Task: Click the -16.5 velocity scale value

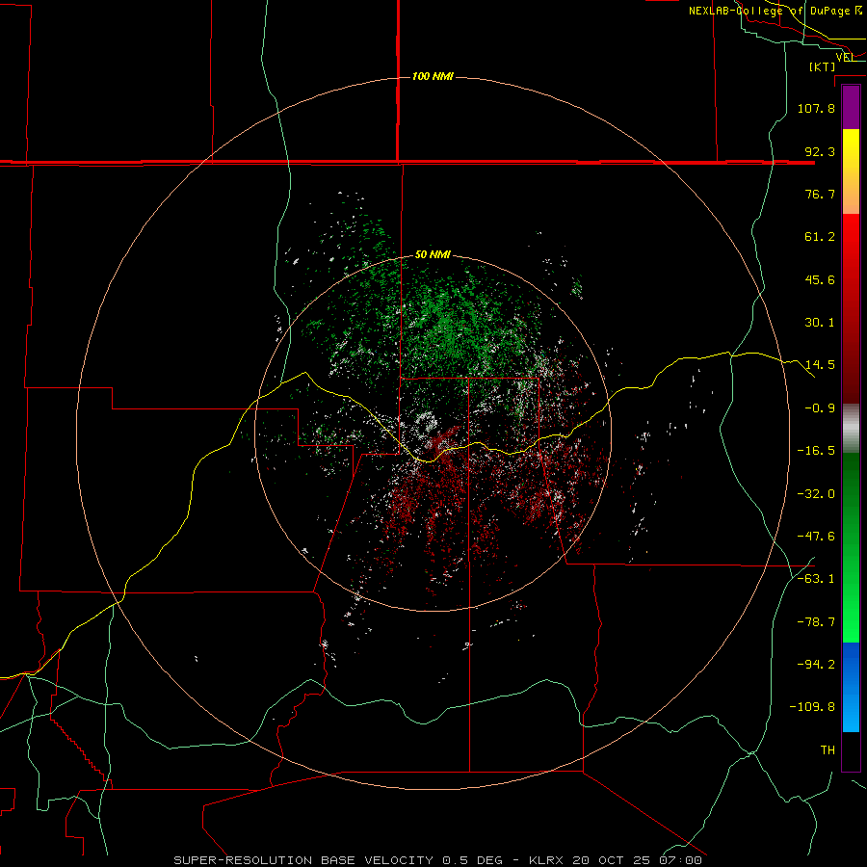Action: click(x=816, y=451)
